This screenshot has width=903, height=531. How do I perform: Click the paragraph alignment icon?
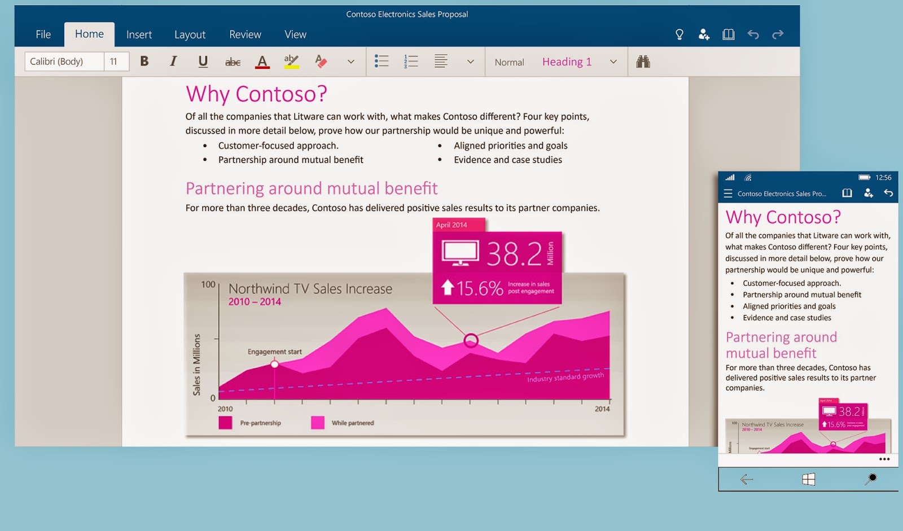tap(441, 62)
